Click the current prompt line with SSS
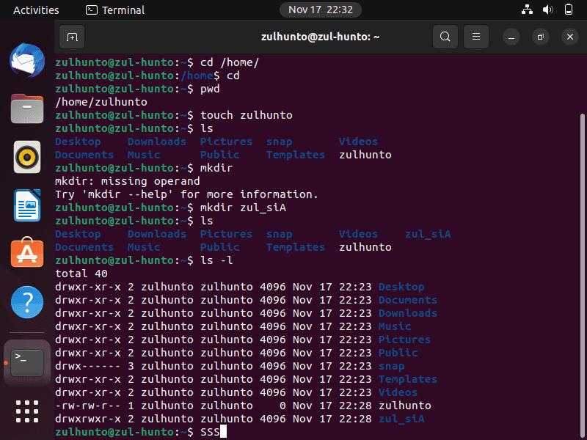The width and height of the screenshot is (587, 440). [141, 432]
